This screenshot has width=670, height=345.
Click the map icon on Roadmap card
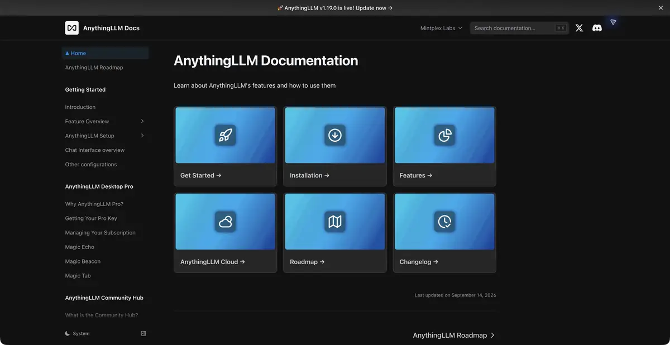pyautogui.click(x=335, y=222)
